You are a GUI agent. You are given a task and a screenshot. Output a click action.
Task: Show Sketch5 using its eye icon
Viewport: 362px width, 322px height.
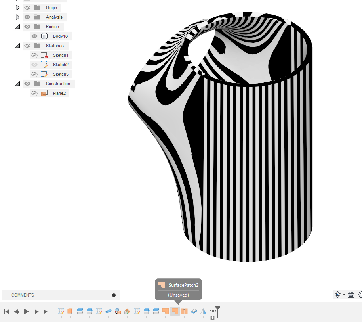tap(34, 74)
